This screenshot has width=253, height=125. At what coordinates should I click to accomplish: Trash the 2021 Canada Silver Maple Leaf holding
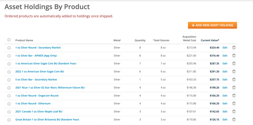point(234,112)
